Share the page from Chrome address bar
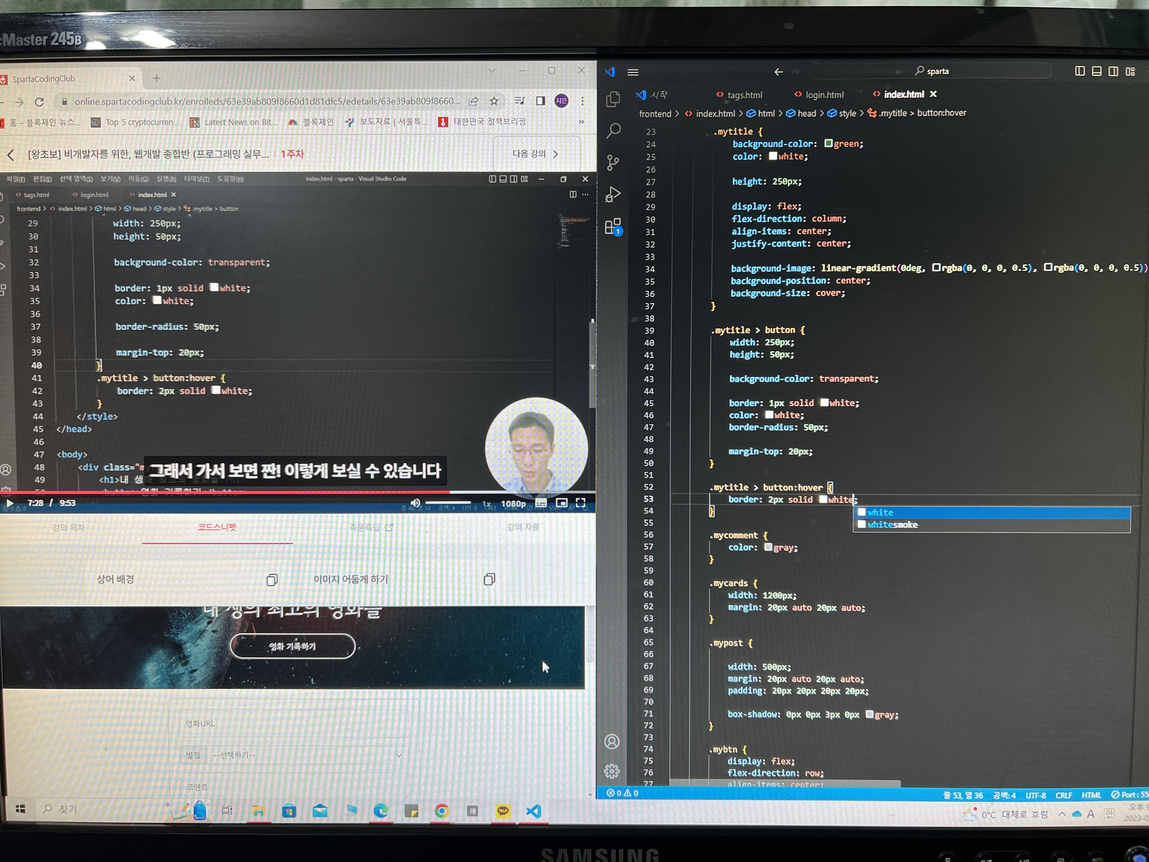 (x=474, y=101)
